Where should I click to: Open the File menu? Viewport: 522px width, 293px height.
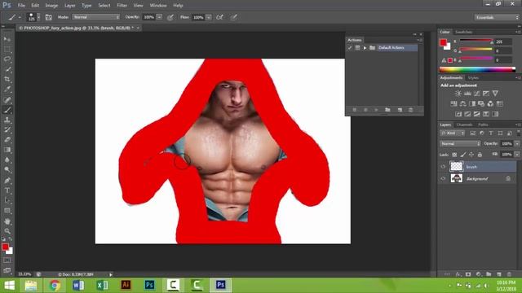point(21,6)
